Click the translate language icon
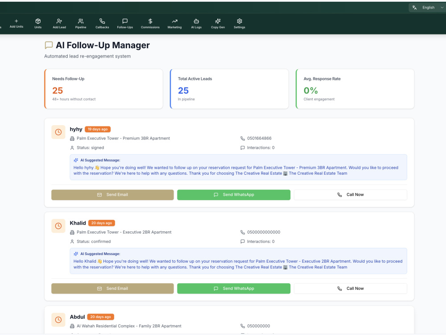 [414, 8]
